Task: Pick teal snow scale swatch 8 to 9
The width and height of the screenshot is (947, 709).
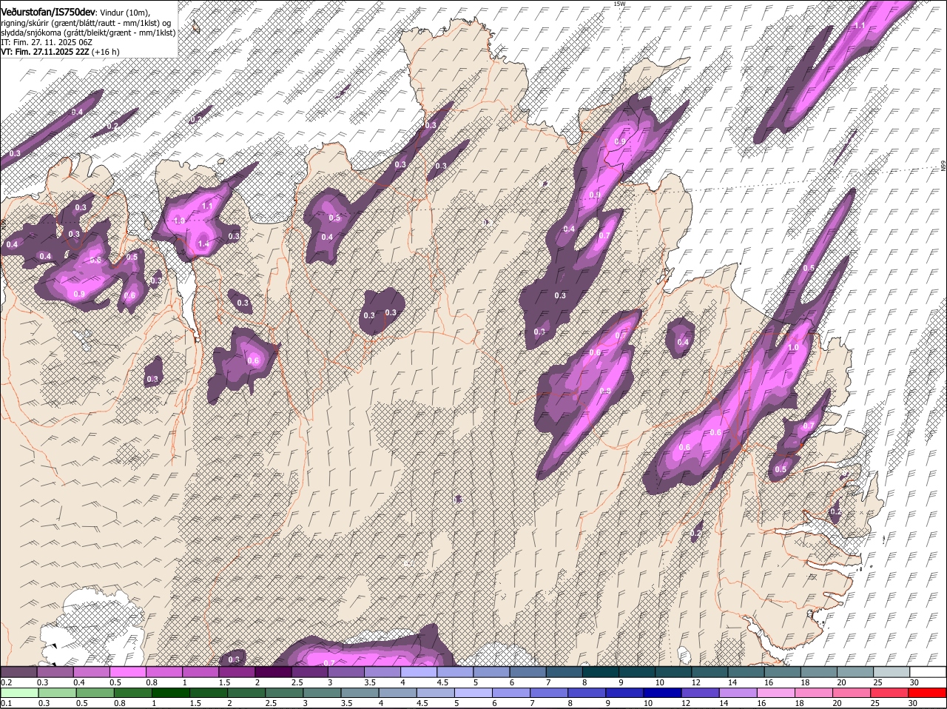Action: pyautogui.click(x=601, y=671)
